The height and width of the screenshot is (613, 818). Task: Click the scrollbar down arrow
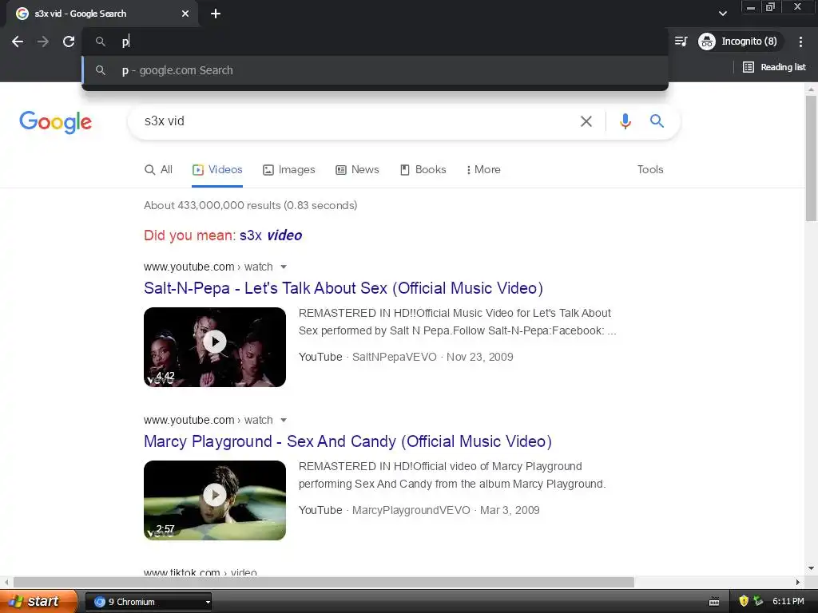pos(811,568)
